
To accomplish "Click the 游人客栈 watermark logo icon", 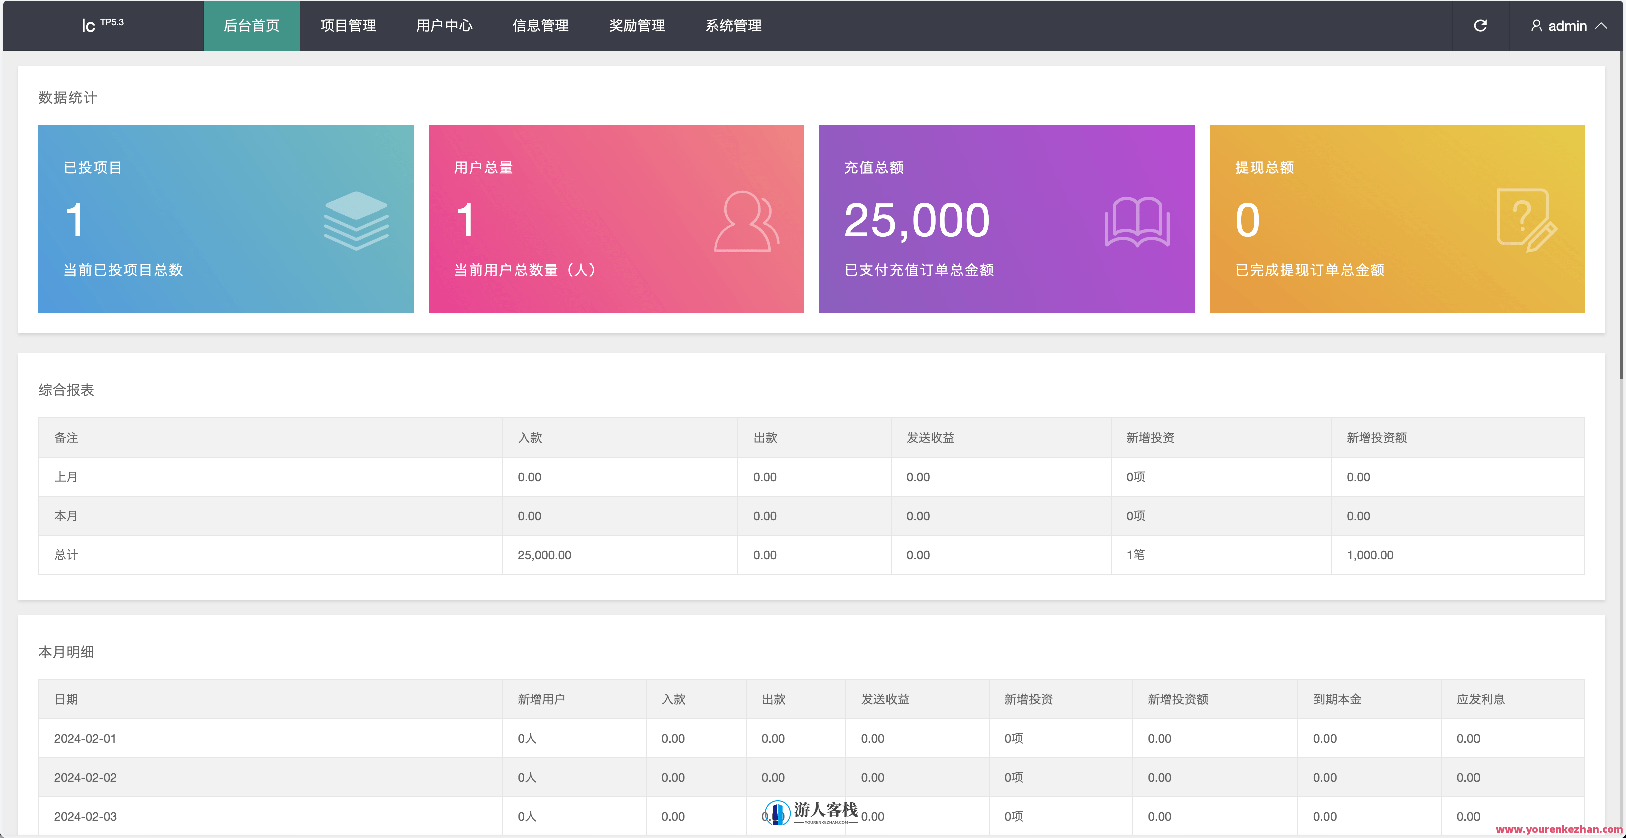I will [x=778, y=814].
